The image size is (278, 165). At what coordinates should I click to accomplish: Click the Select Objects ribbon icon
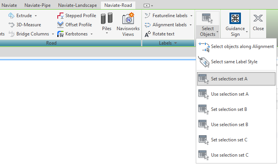pos(207,18)
